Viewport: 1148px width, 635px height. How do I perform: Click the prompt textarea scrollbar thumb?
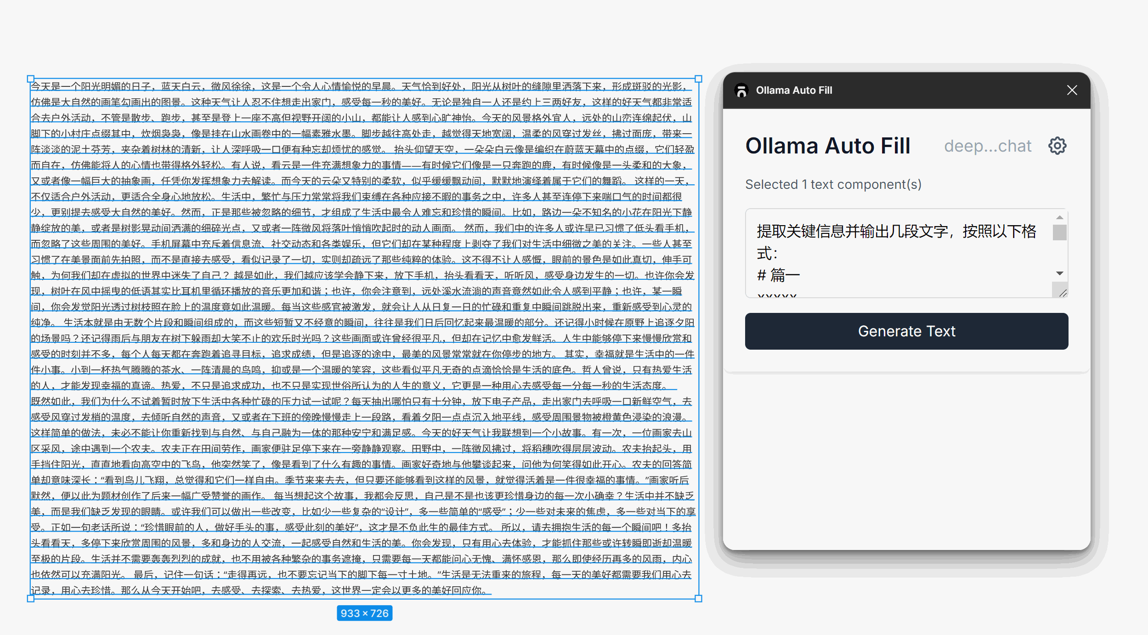[1059, 232]
